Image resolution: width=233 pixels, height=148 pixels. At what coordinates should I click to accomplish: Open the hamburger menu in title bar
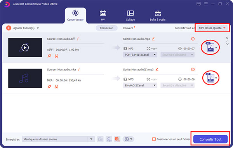click(206, 4)
